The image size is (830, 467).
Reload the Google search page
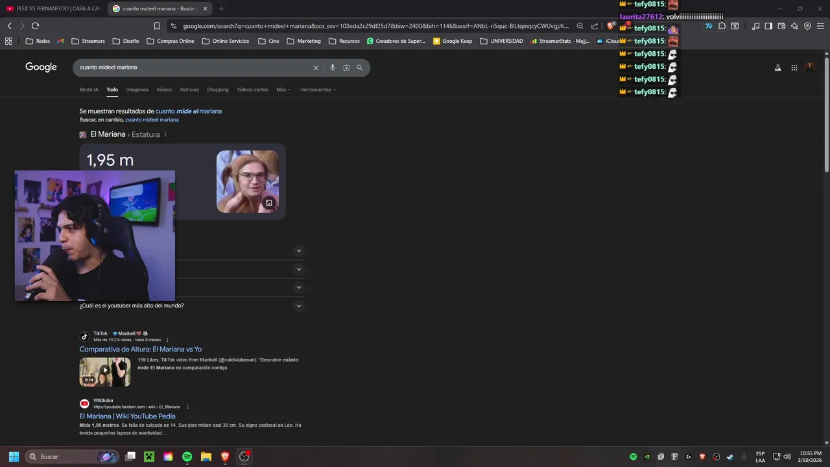pyautogui.click(x=35, y=26)
